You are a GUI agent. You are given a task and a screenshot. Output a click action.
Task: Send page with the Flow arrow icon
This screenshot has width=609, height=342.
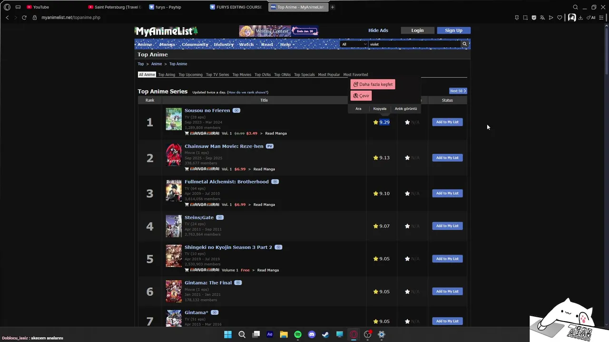[551, 18]
